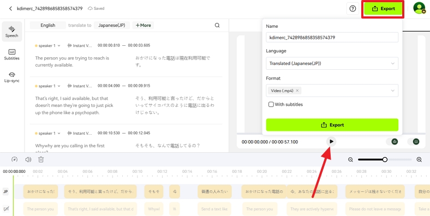Expand speaker 1 dropdown at 00:00:04.090

click(47, 86)
